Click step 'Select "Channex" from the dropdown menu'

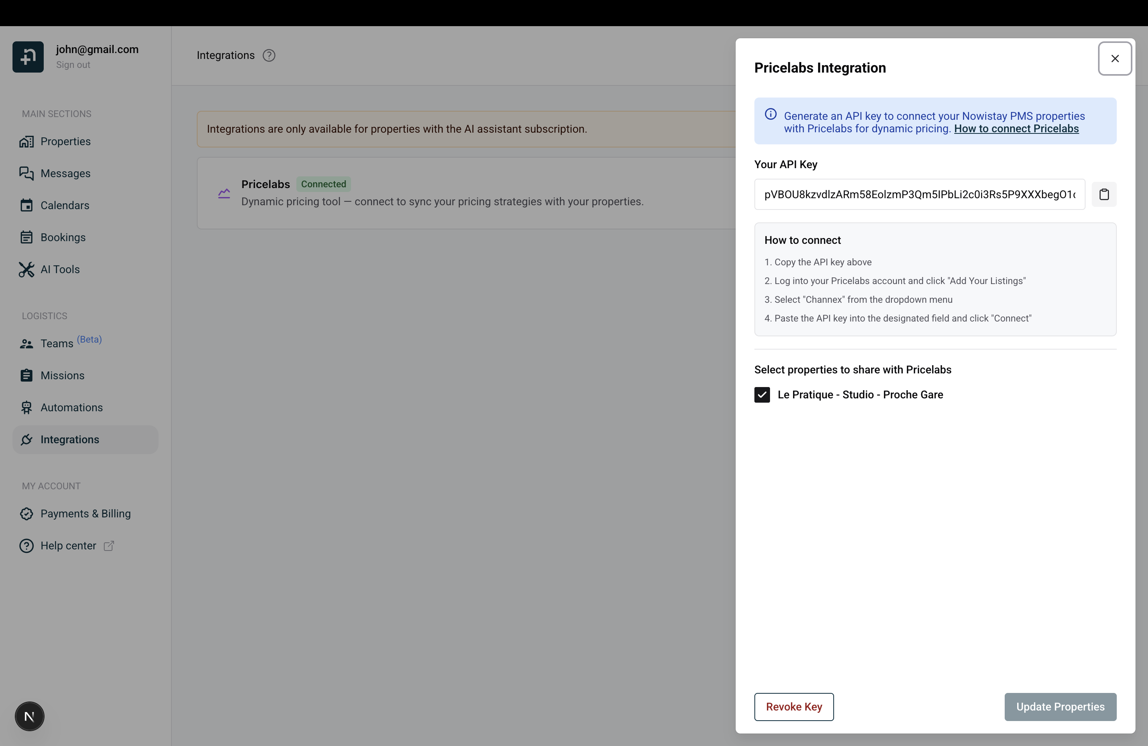pyautogui.click(x=859, y=300)
